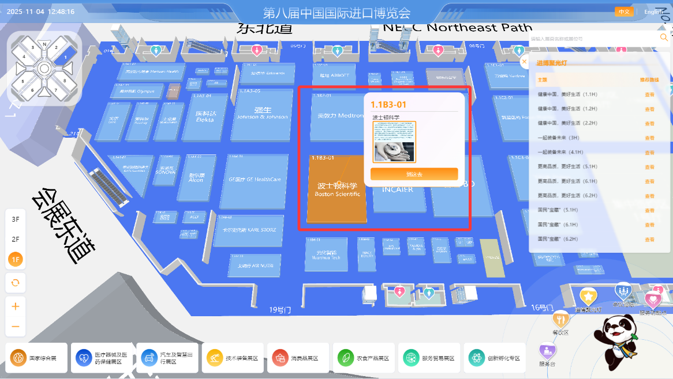Select the active 1F floor button
This screenshot has width=673, height=379.
tap(16, 259)
